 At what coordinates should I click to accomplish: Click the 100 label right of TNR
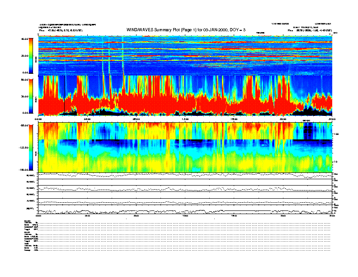[x=337, y=134]
